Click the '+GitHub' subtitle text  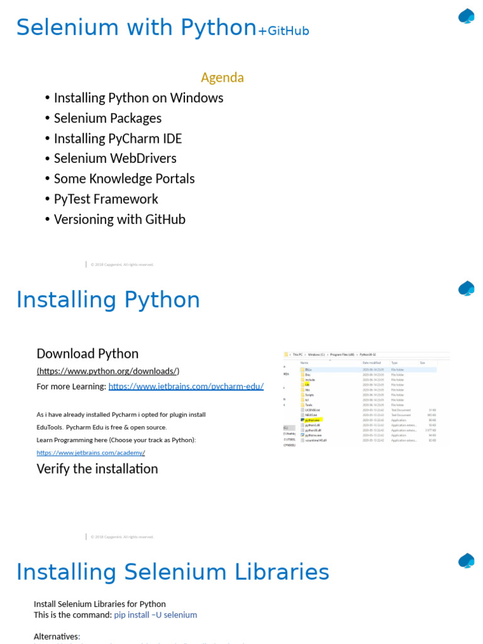[x=284, y=31]
